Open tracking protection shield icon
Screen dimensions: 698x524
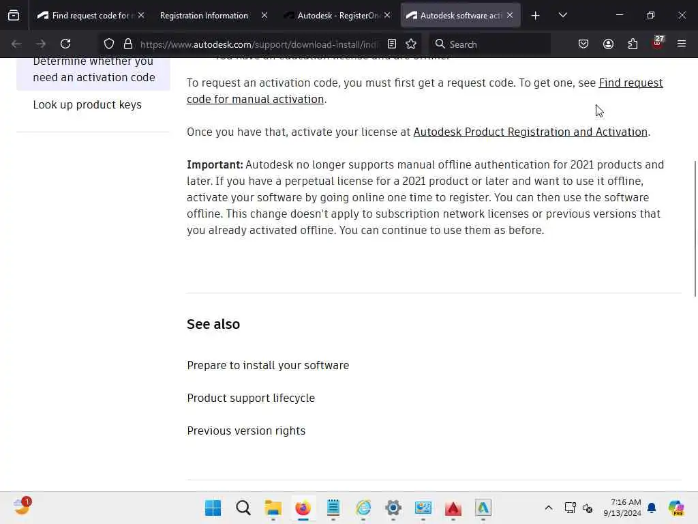pyautogui.click(x=109, y=44)
